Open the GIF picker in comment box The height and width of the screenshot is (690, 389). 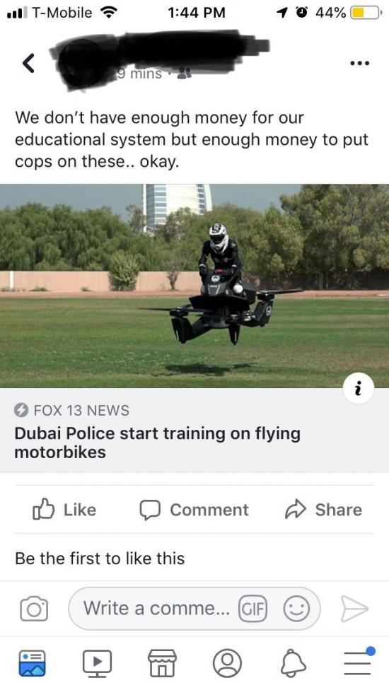point(252,609)
